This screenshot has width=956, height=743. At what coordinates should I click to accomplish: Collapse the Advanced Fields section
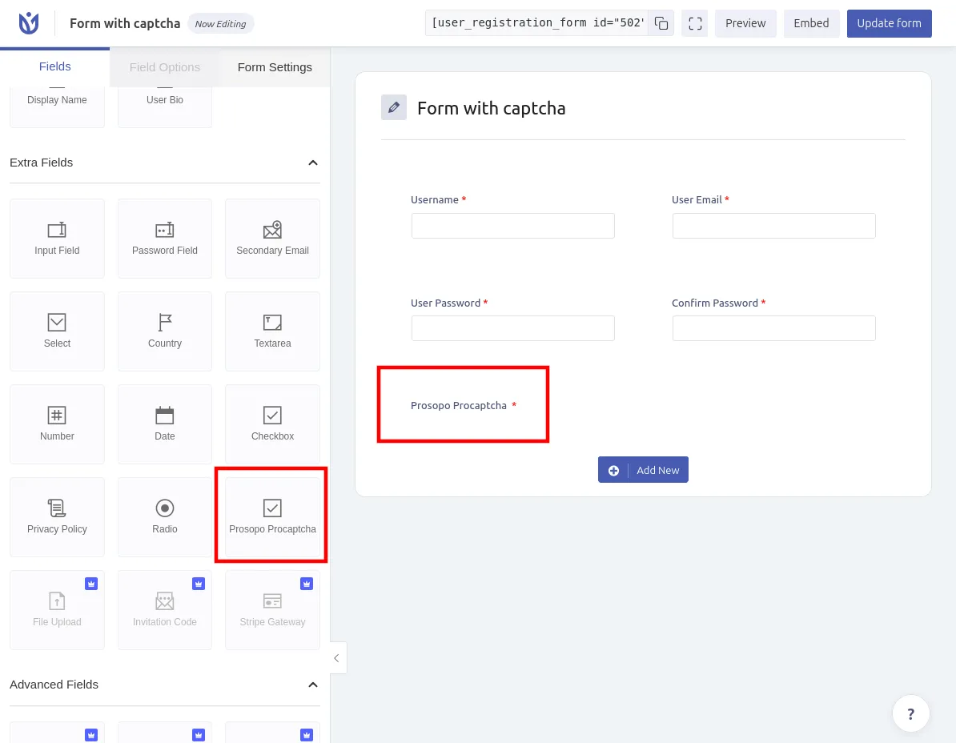coord(313,685)
